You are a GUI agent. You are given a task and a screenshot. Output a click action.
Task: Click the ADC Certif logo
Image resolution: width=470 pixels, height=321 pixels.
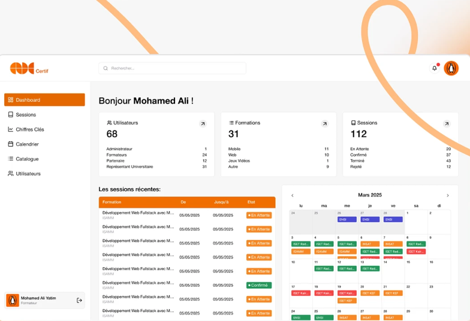(29, 68)
